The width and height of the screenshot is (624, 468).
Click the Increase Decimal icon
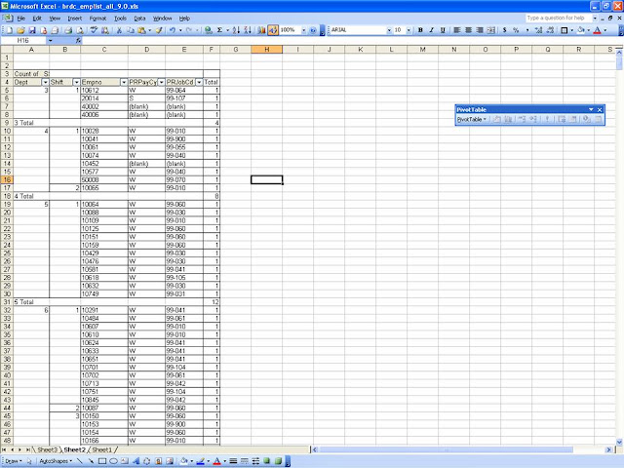click(538, 30)
